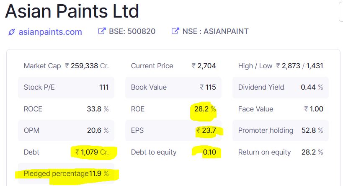Select the Stock P/E row
The width and height of the screenshot is (343, 186).
[66, 87]
